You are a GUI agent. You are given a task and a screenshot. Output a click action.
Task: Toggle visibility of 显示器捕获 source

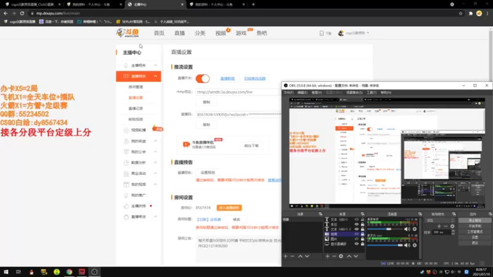pyautogui.click(x=357, y=244)
